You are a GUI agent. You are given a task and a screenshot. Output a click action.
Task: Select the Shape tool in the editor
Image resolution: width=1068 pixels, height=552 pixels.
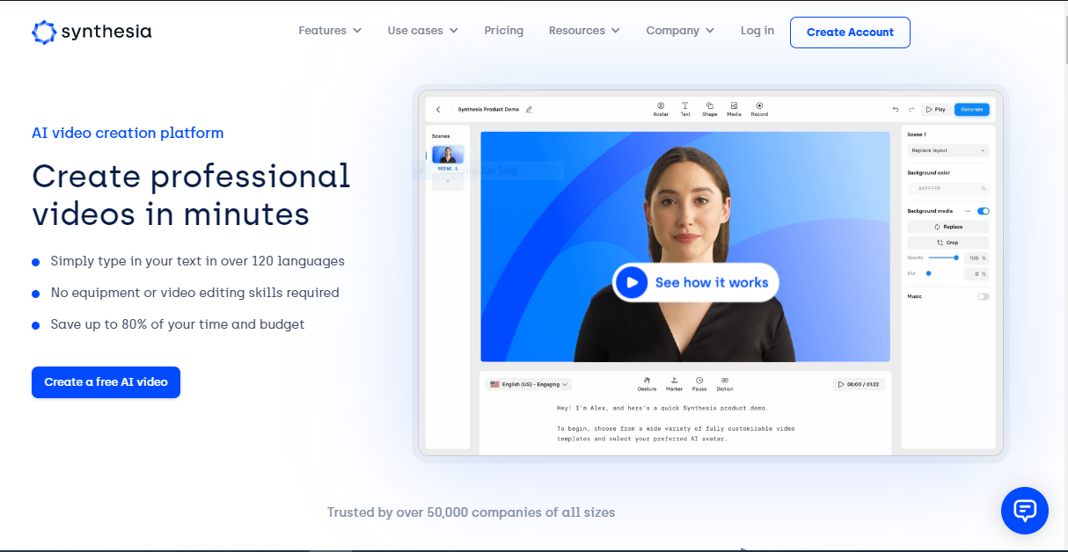pos(709,109)
